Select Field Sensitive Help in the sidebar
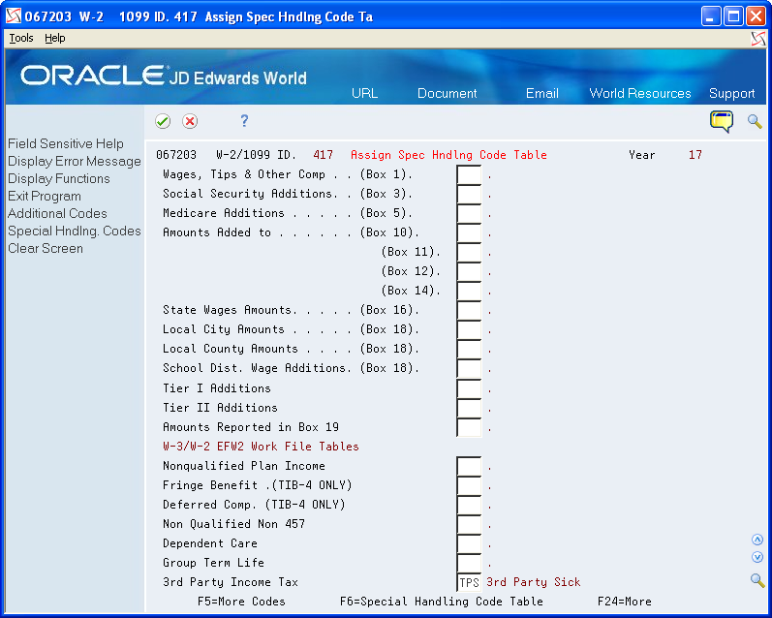Screen dimensions: 772x618 (66, 143)
